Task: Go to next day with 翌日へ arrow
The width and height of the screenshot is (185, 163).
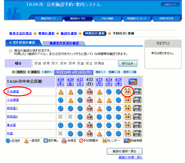Action: (100, 72)
